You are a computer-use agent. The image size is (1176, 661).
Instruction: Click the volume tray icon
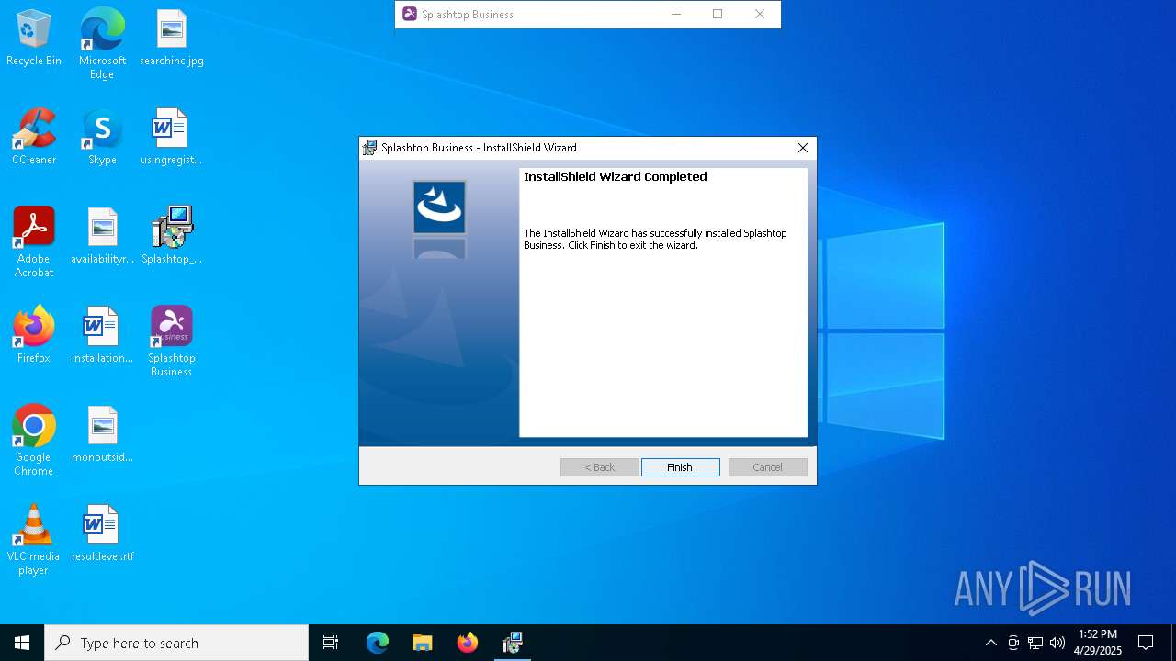click(x=1057, y=643)
